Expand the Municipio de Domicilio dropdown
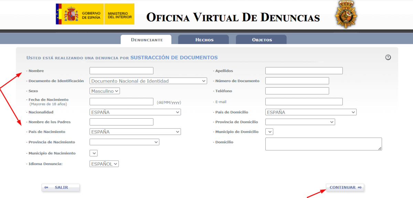The image size is (413, 198). 269,131
